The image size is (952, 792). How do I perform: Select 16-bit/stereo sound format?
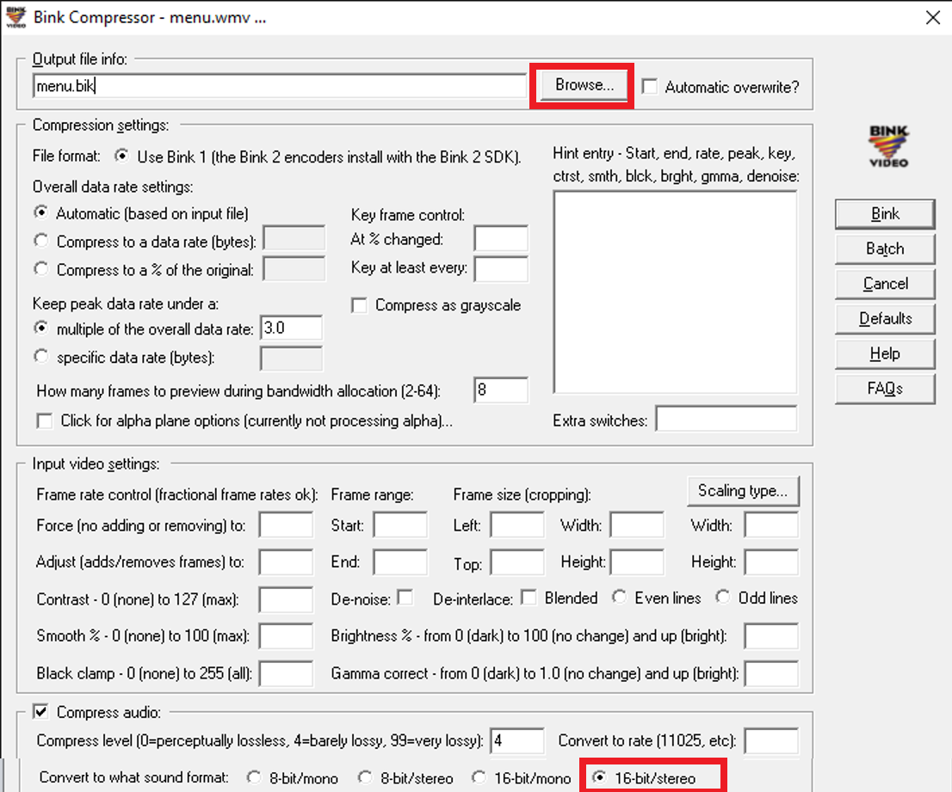pos(599,777)
